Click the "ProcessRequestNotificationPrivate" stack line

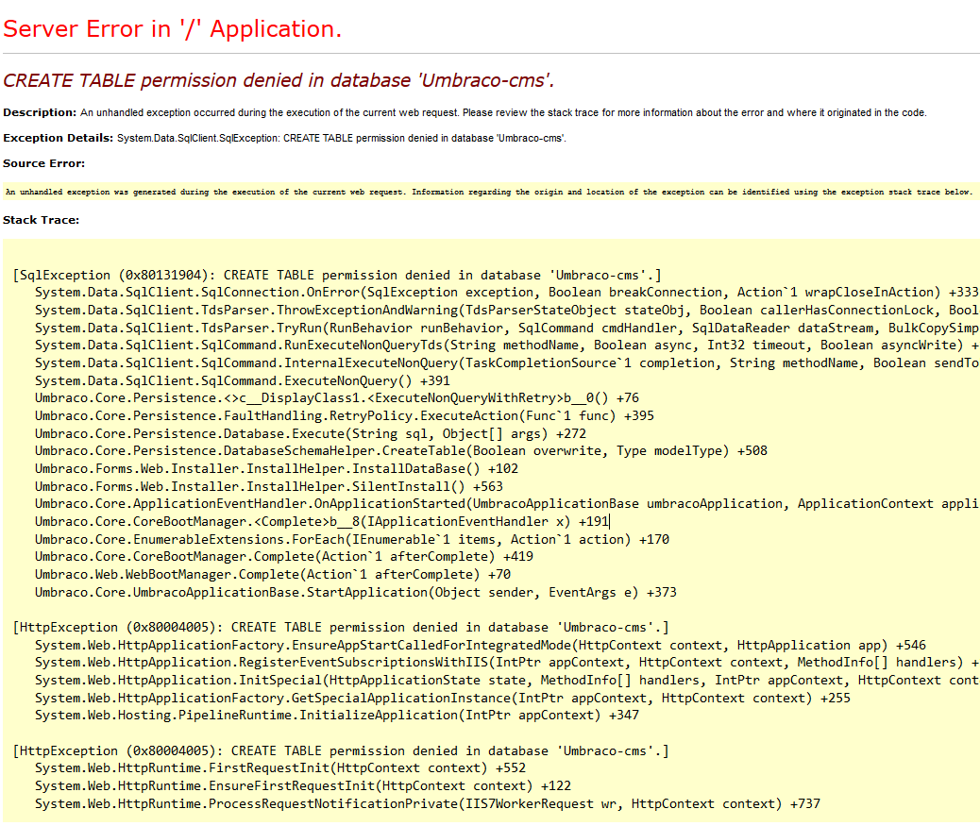[428, 804]
